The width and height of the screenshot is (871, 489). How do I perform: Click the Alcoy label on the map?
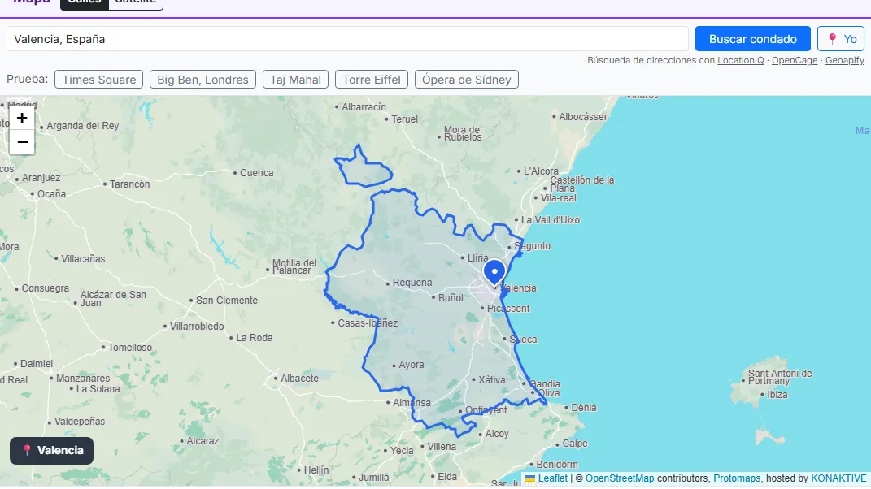tap(497, 434)
